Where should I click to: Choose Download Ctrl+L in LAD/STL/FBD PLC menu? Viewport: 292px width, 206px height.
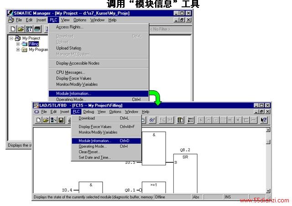(106, 118)
